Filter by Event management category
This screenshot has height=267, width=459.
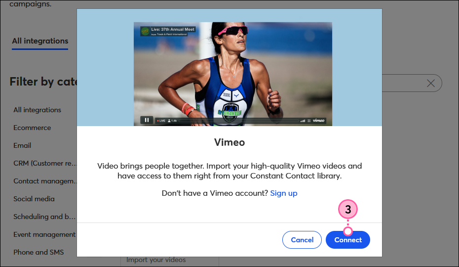tap(44, 234)
